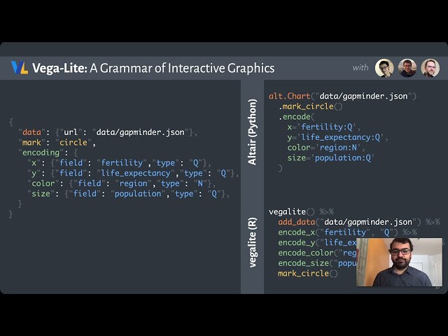This screenshot has height=336, width=448.
Task: Click alt.Chart("data/gapminder.json") line
Action: click(342, 97)
